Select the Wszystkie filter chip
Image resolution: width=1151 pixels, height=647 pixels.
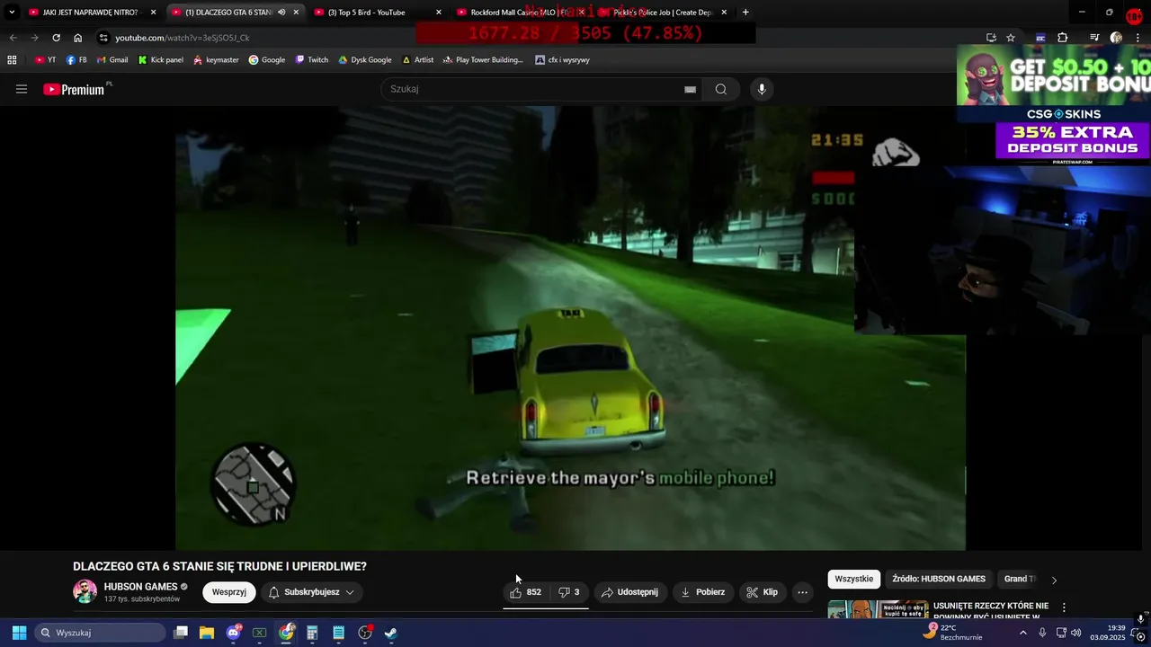click(853, 579)
